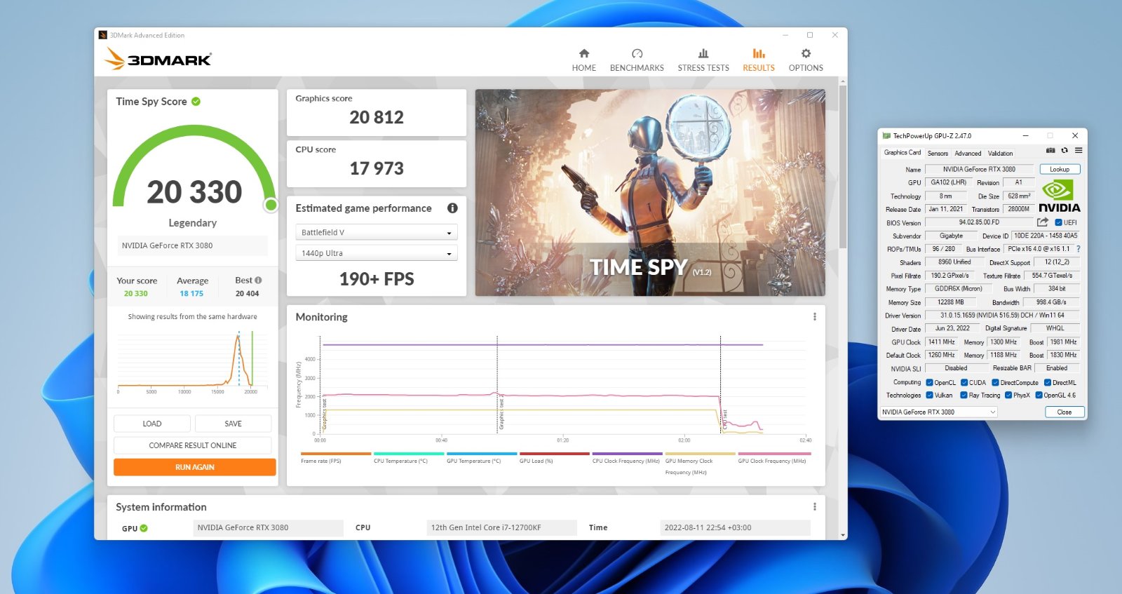Expand the Battlefield V game dropdown
The width and height of the screenshot is (1122, 594).
click(x=377, y=232)
